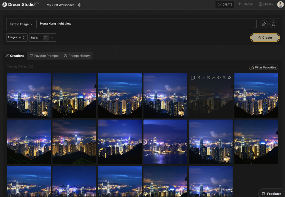Favorite the image using the star icon
This screenshot has width=285, height=197.
229,77
